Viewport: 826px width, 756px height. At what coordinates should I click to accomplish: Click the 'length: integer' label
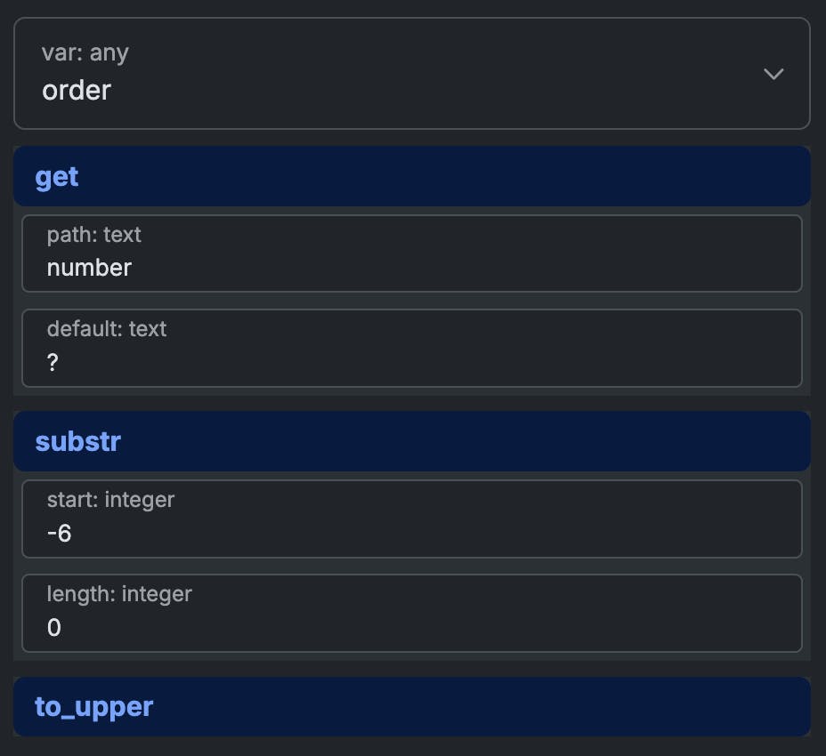[119, 593]
